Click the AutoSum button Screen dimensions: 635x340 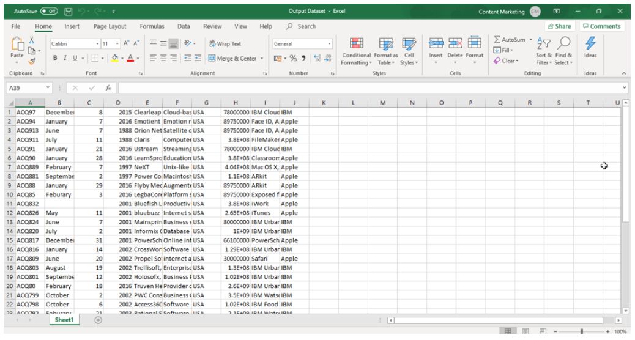coord(510,40)
